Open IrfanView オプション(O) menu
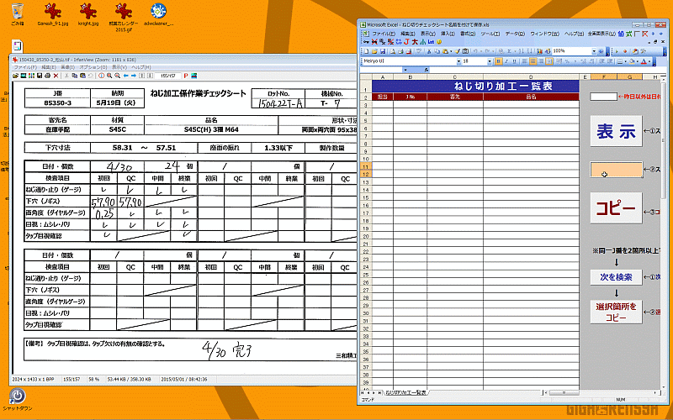The image size is (673, 420). 93,67
